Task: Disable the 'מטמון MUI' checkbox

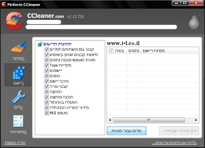Action: point(47,113)
